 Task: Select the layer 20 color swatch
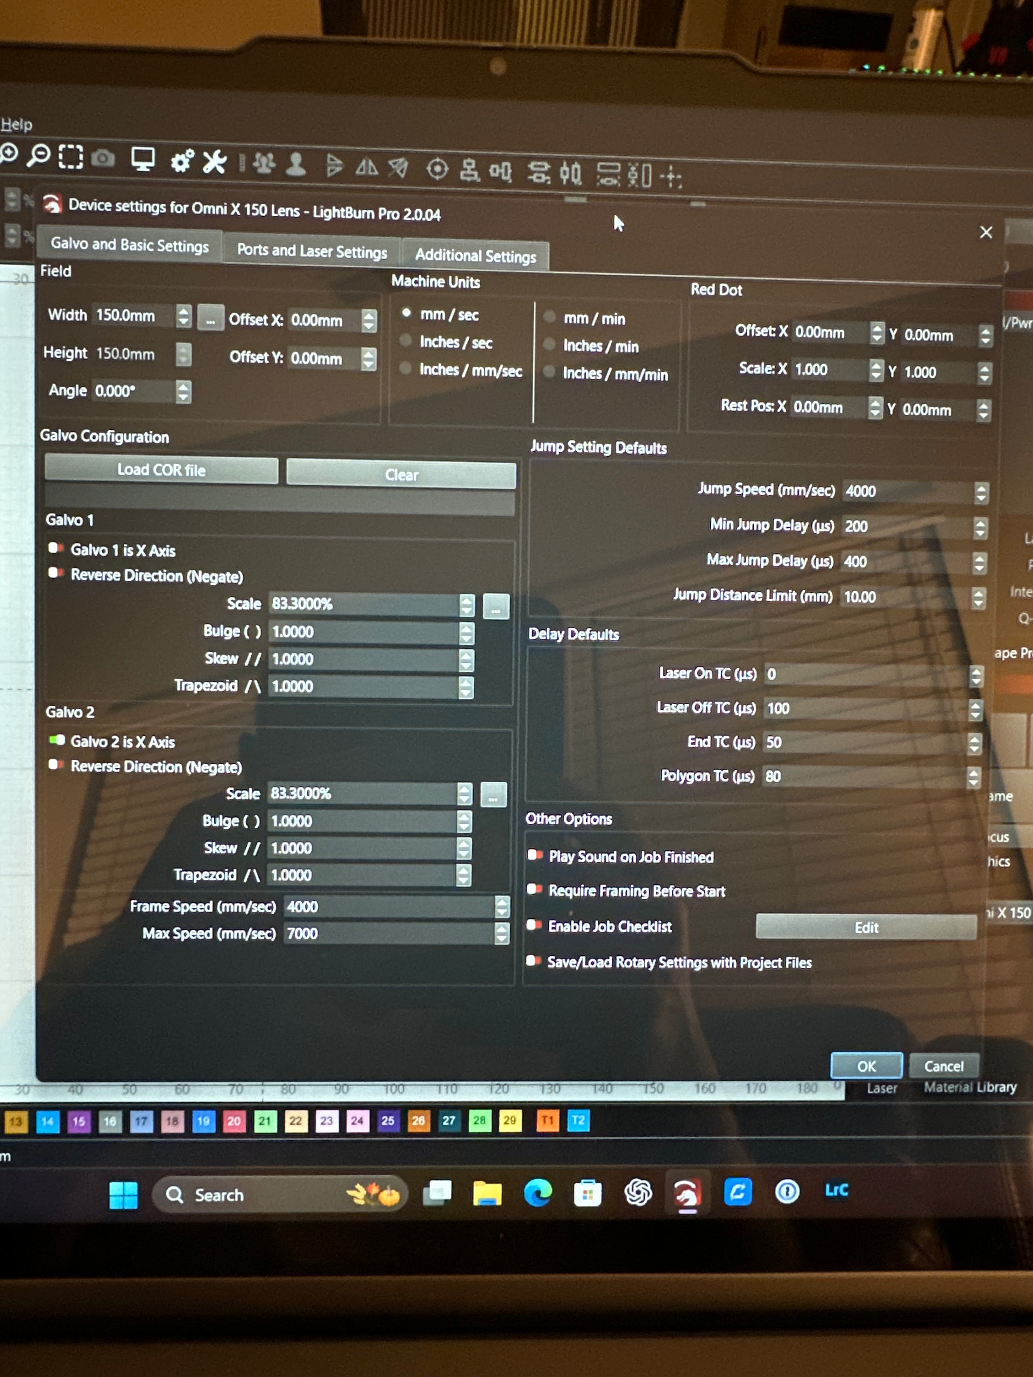234,1121
